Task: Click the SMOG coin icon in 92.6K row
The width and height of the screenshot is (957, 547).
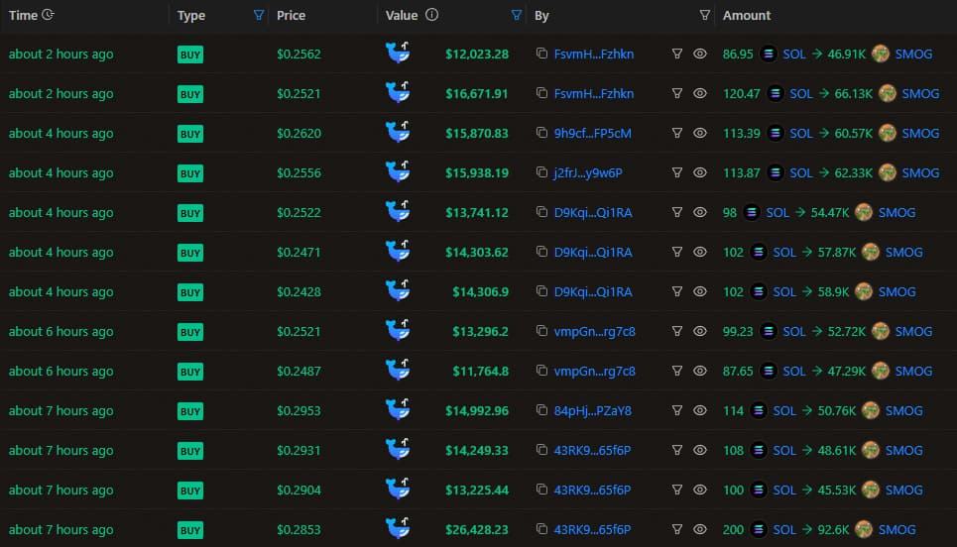Action: click(864, 529)
